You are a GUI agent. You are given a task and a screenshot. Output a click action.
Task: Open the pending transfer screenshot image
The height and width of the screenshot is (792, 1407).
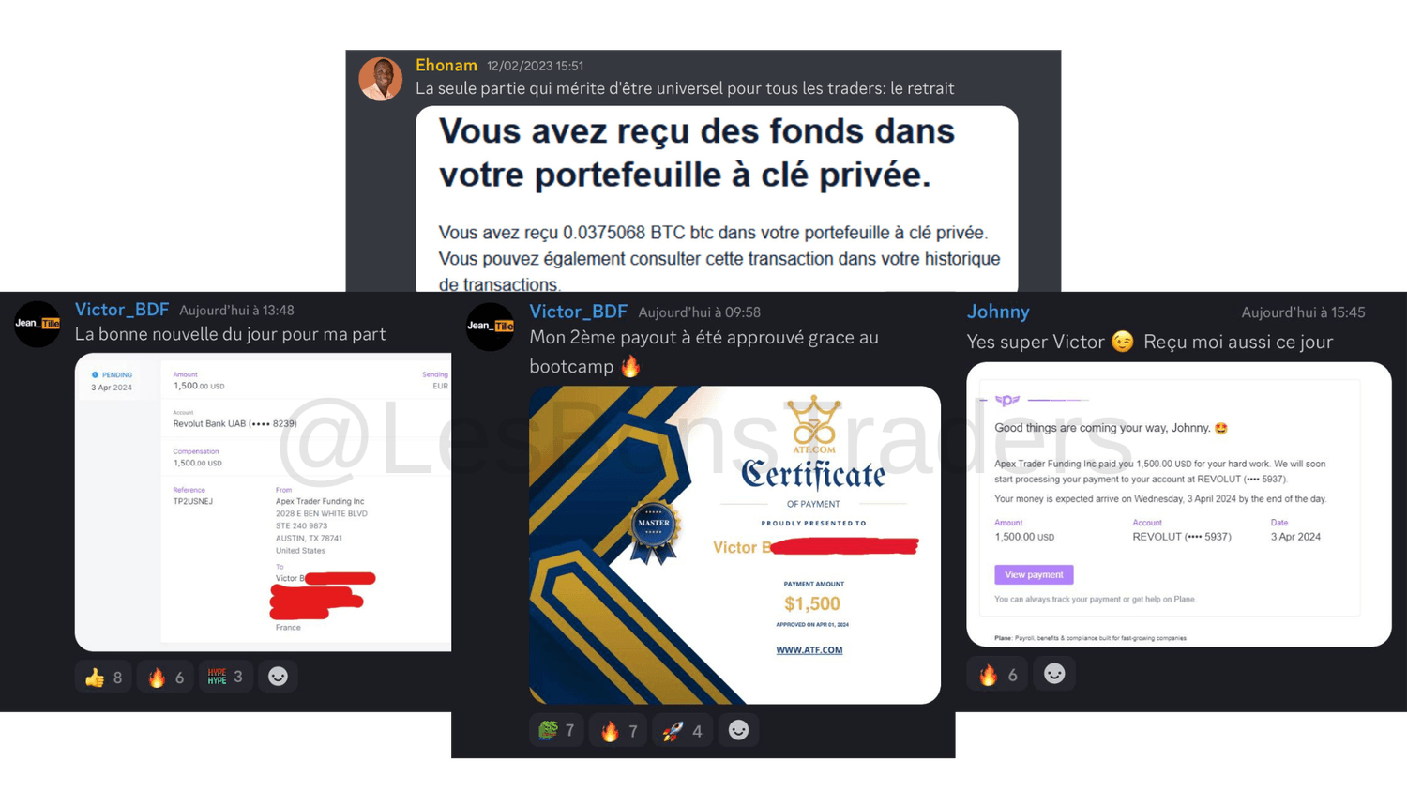(x=263, y=502)
